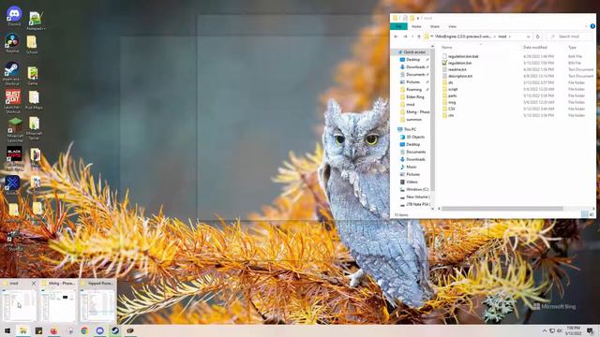The height and width of the screenshot is (337, 600).
Task: Go back in File Explorer
Action: pos(396,37)
